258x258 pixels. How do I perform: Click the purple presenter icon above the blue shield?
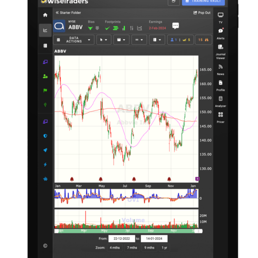coord(45,122)
